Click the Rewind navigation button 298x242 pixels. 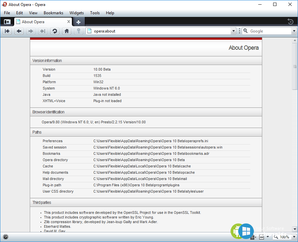pos(7,31)
